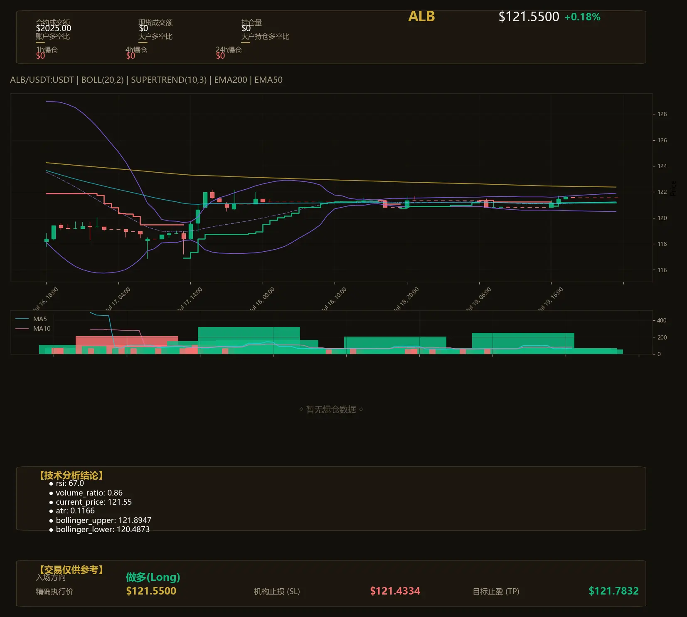687x617 pixels.
Task: Click the $121.7832 take profit value
Action: coord(613,591)
